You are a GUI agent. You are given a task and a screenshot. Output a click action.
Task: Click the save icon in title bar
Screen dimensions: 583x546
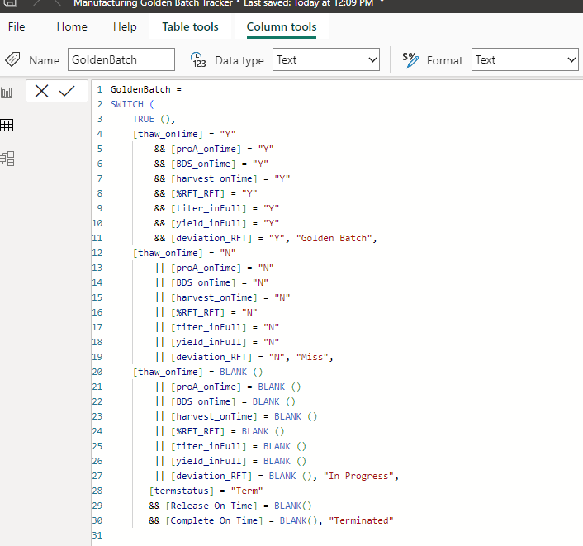(10, 3)
